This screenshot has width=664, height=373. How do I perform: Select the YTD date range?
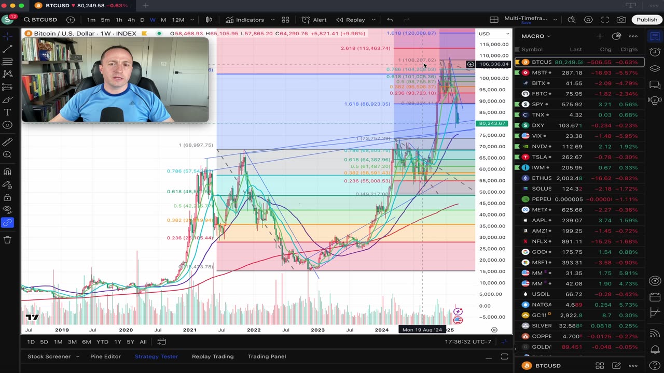click(x=102, y=342)
